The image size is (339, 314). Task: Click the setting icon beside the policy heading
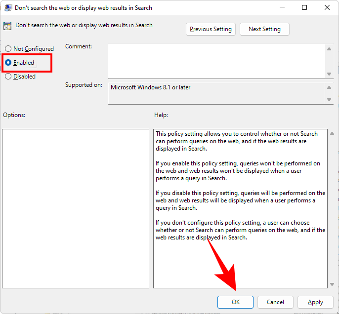tap(8, 26)
